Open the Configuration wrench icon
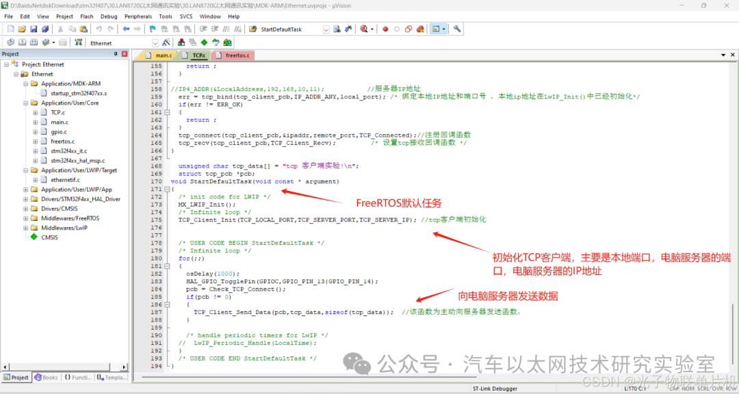Screen dimensions: 739x394 [x=457, y=29]
